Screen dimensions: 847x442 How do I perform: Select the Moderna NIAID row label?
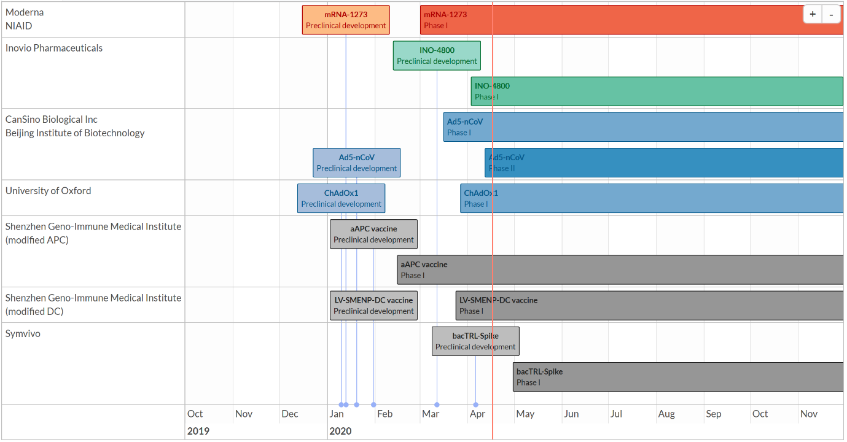25,19
